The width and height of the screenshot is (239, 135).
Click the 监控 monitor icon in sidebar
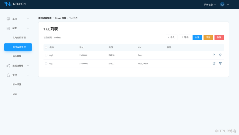tap(8, 19)
